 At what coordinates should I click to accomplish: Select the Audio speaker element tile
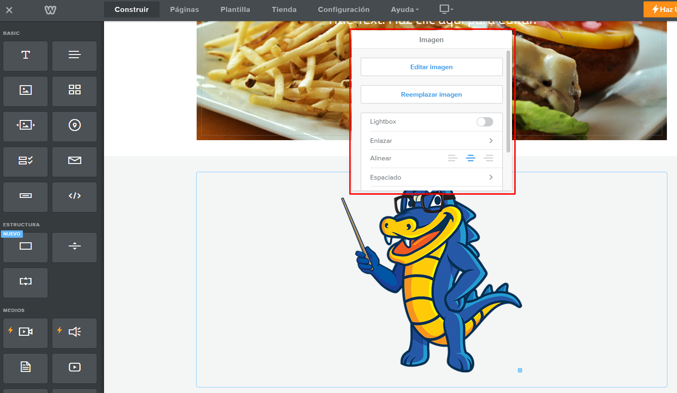click(x=74, y=333)
